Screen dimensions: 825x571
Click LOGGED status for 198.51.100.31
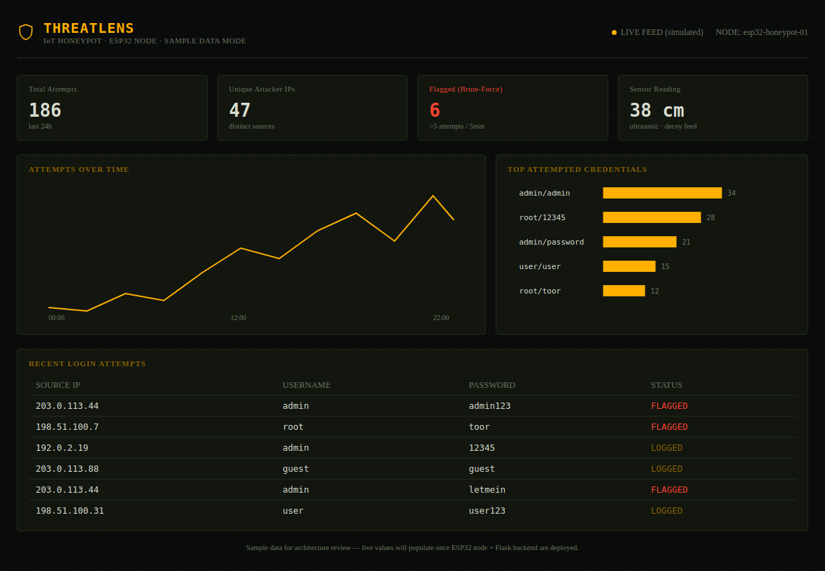click(x=666, y=511)
